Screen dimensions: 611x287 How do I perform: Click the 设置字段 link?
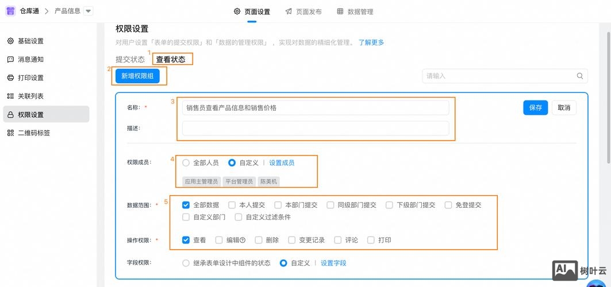point(333,263)
